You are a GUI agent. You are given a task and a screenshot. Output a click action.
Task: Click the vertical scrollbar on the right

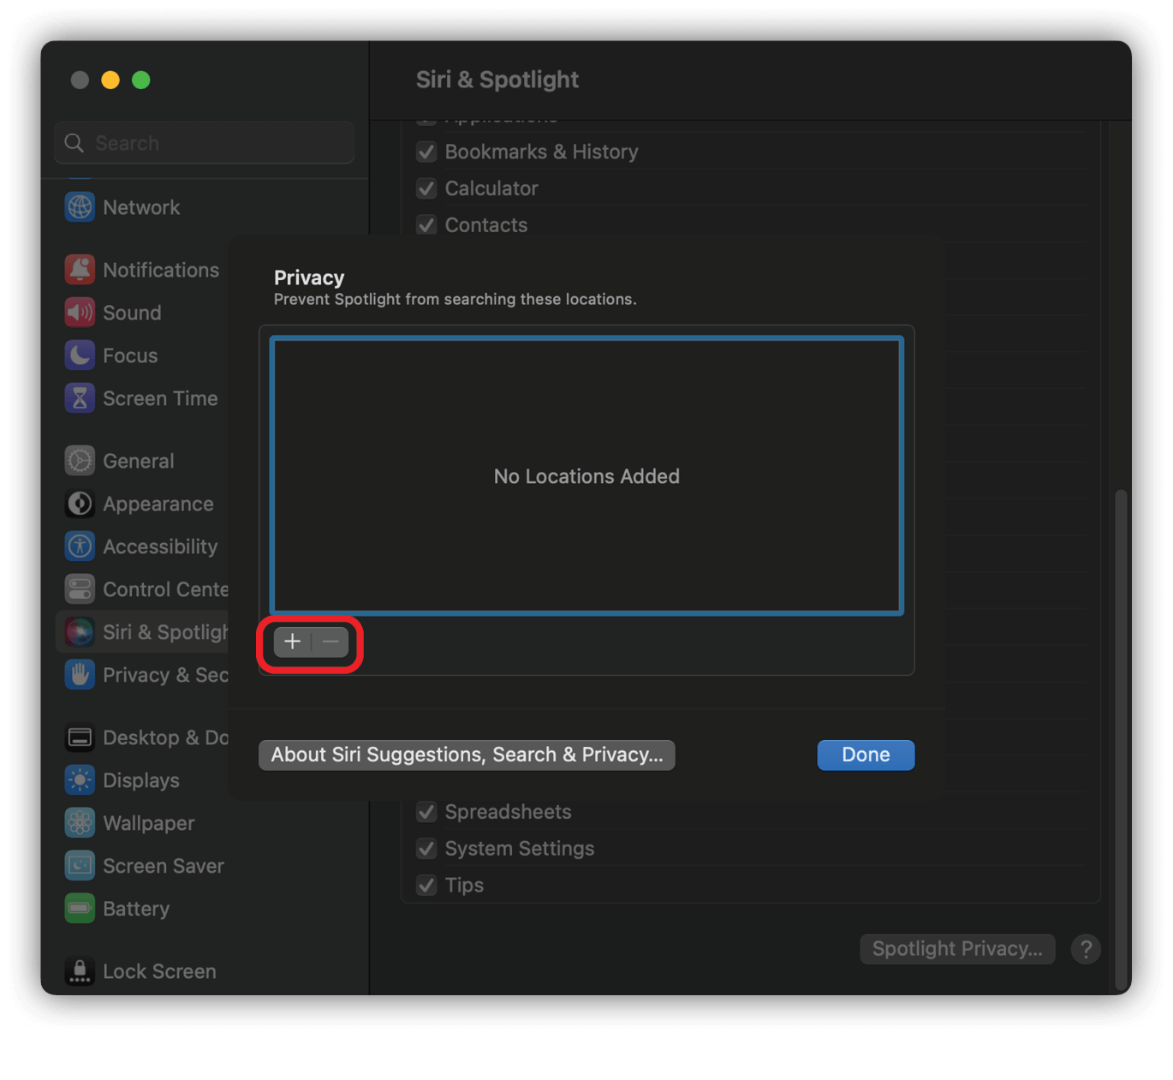tap(1121, 740)
